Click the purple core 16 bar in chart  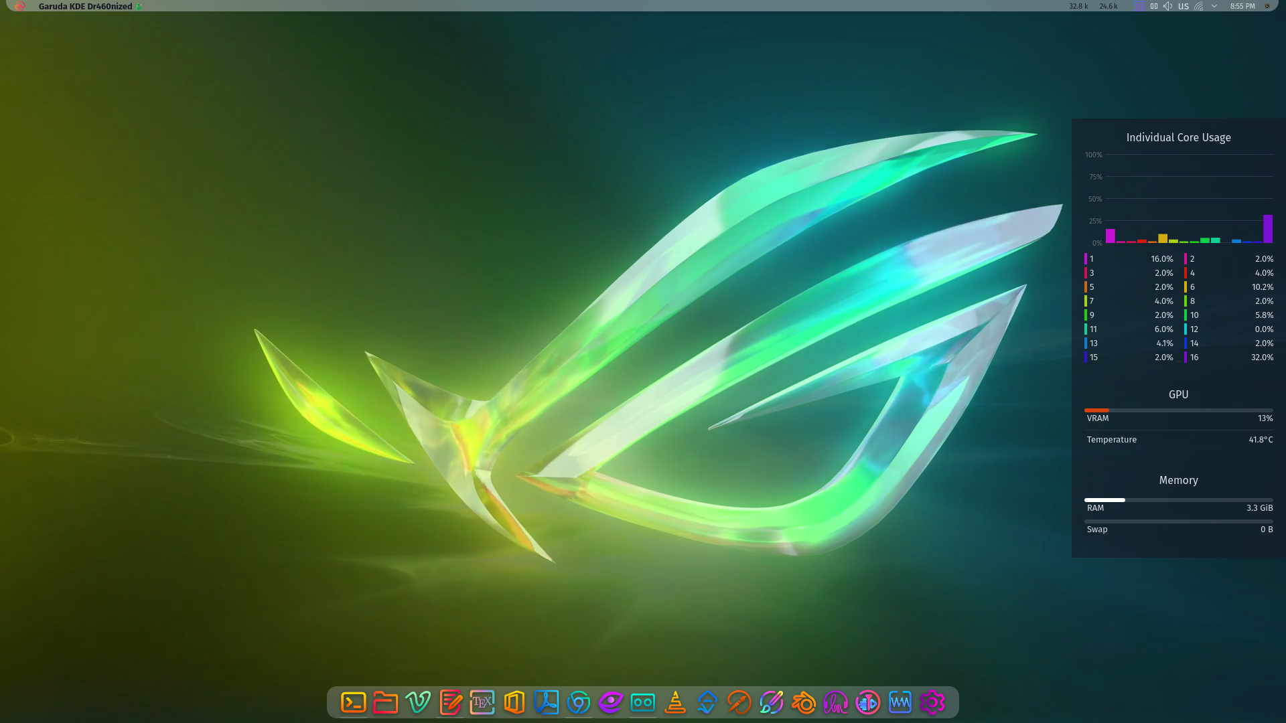click(1268, 229)
